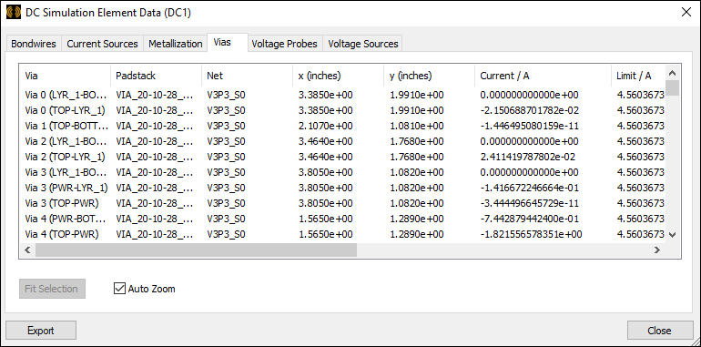Click the Close button at bottom right
The image size is (701, 347).
659,331
